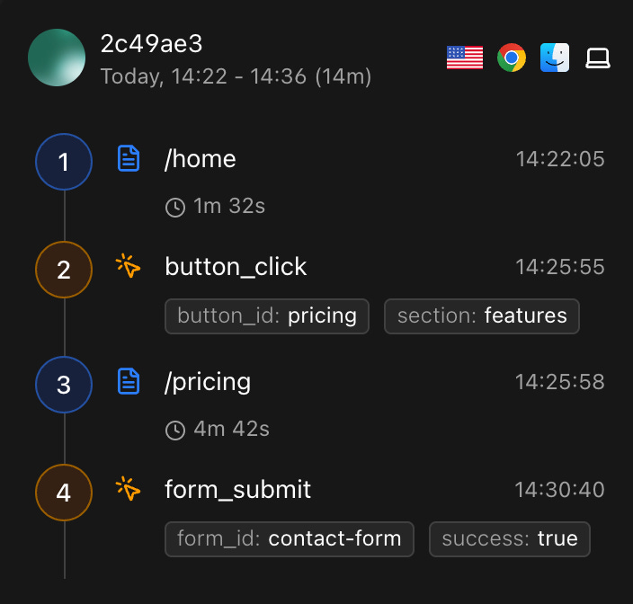Click the section: features tag
This screenshot has height=604, width=633.
point(482,316)
